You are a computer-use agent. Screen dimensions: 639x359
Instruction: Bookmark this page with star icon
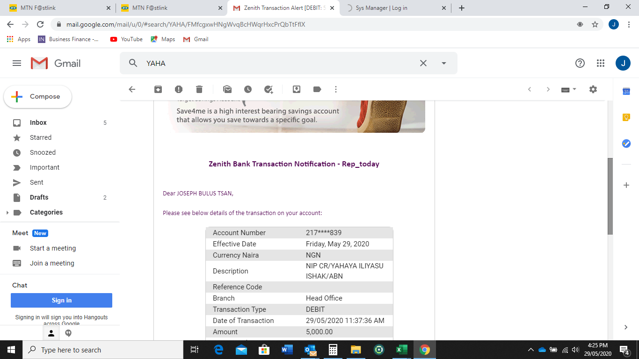point(595,24)
